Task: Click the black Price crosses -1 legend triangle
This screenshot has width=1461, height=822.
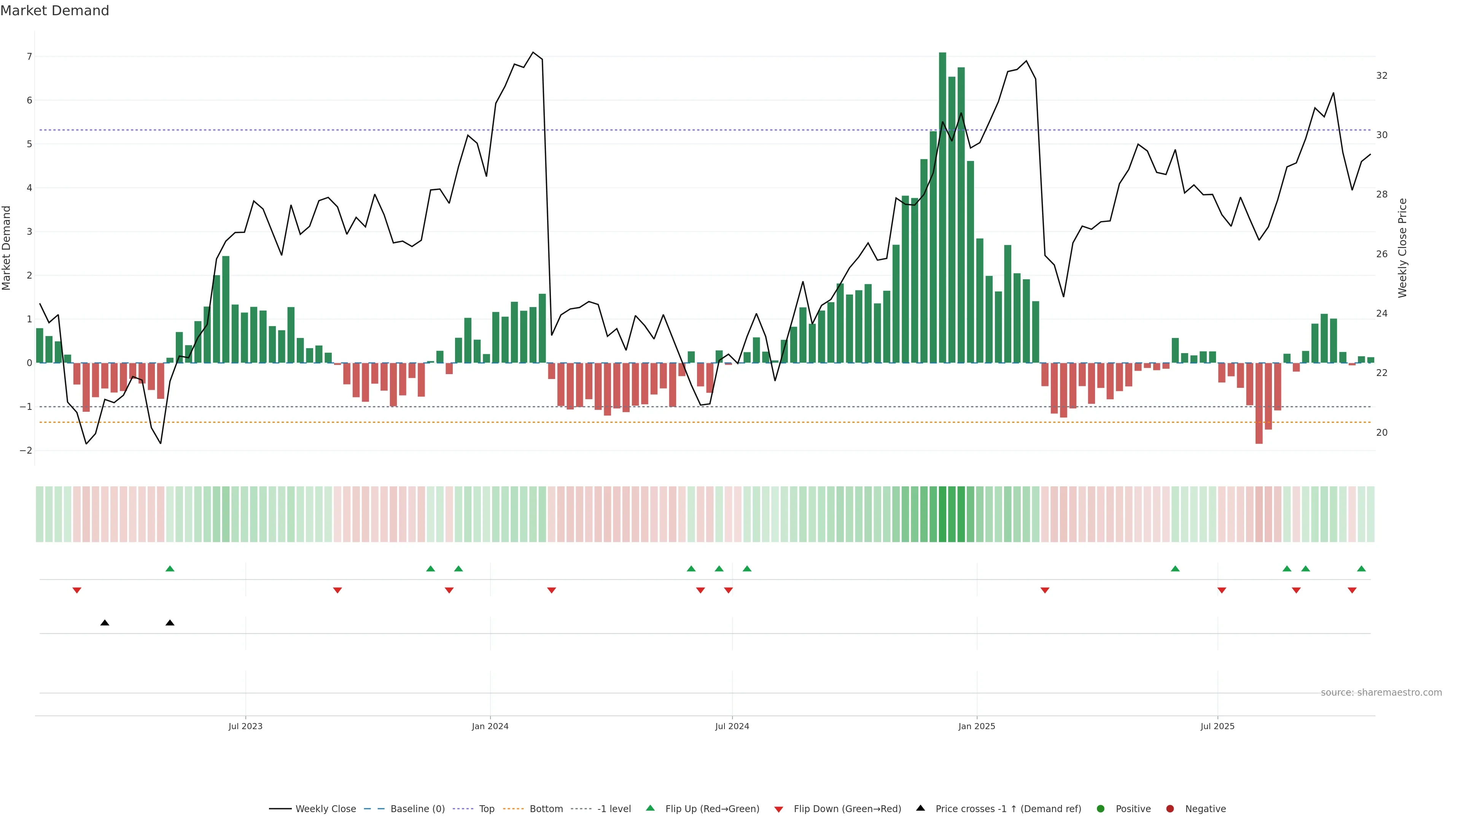Action: [x=920, y=808]
